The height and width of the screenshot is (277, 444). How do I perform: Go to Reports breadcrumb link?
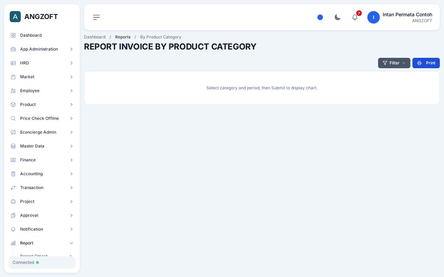123,37
